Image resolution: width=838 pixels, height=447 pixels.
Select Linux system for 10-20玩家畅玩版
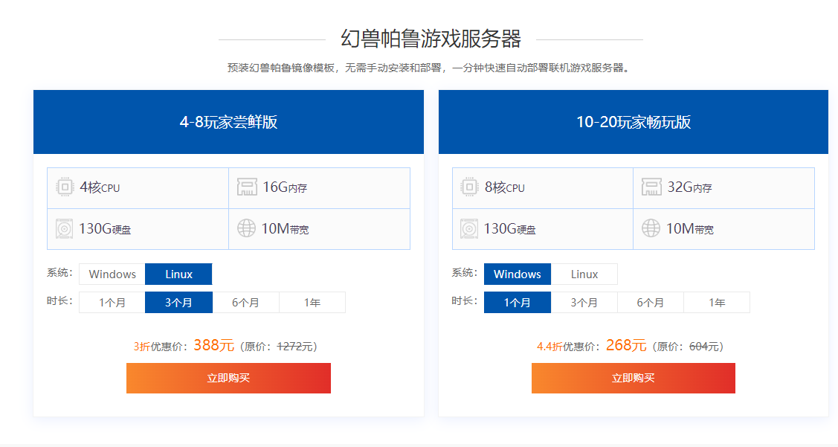[x=584, y=274]
